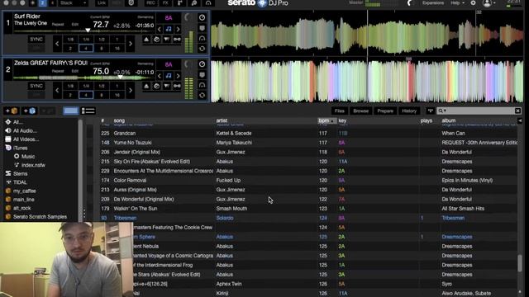The image size is (529, 297).
Task: Toggle censor button on deck 2
Action: [156, 86]
